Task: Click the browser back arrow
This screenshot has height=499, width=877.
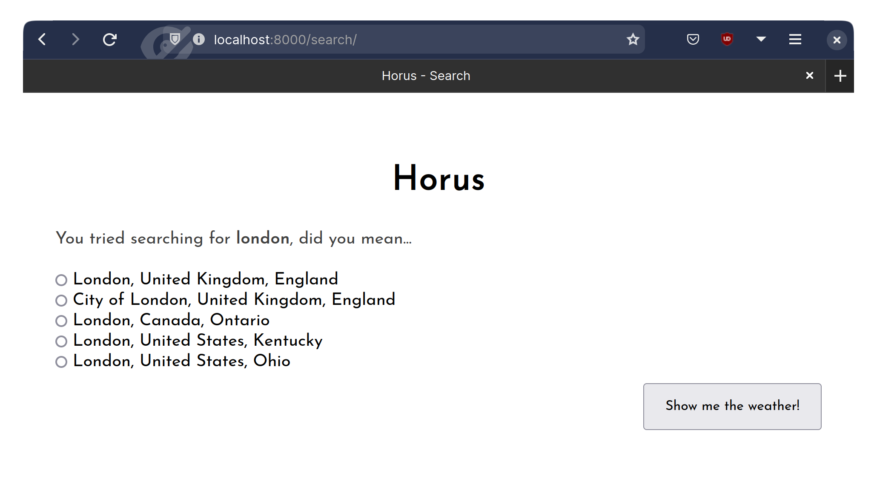Action: coord(42,40)
